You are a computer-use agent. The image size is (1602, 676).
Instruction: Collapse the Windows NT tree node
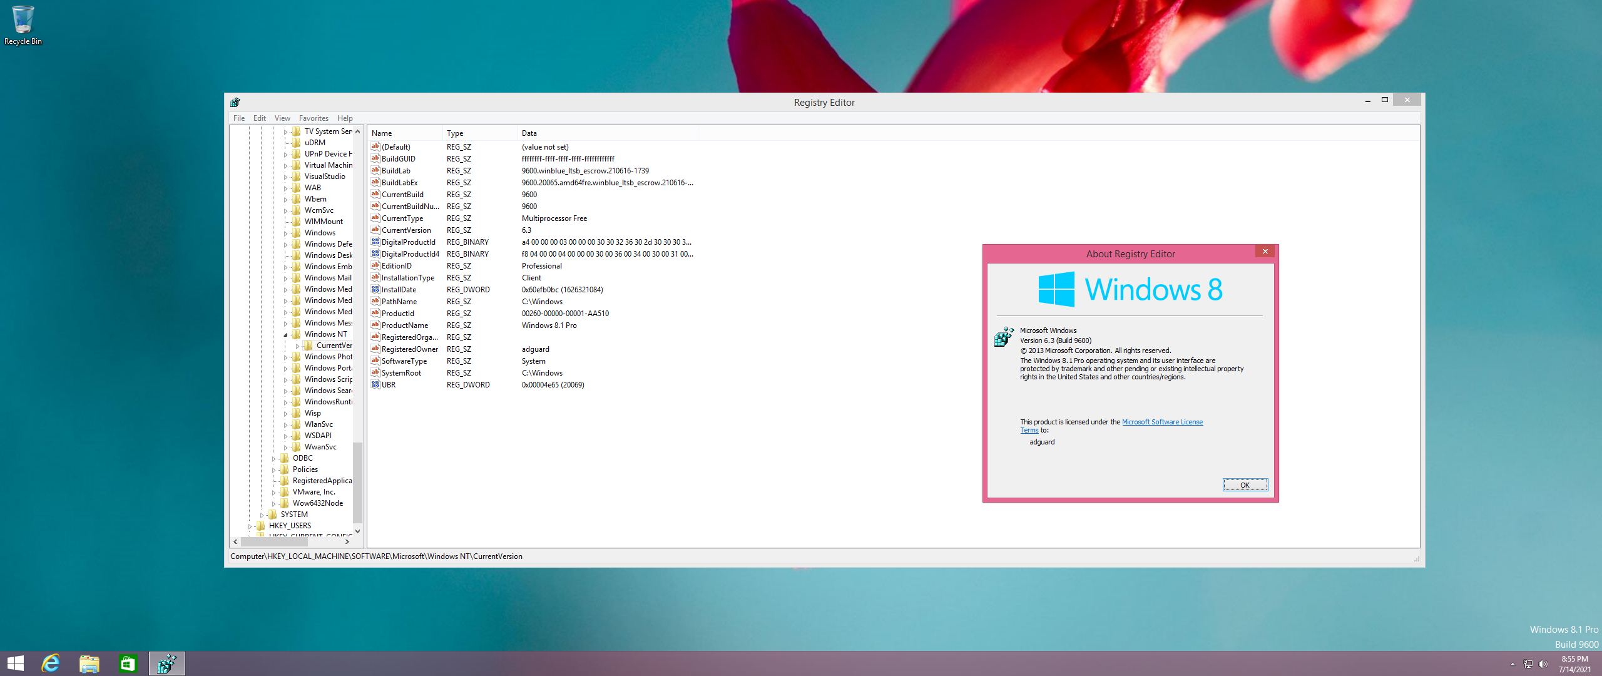tap(286, 335)
